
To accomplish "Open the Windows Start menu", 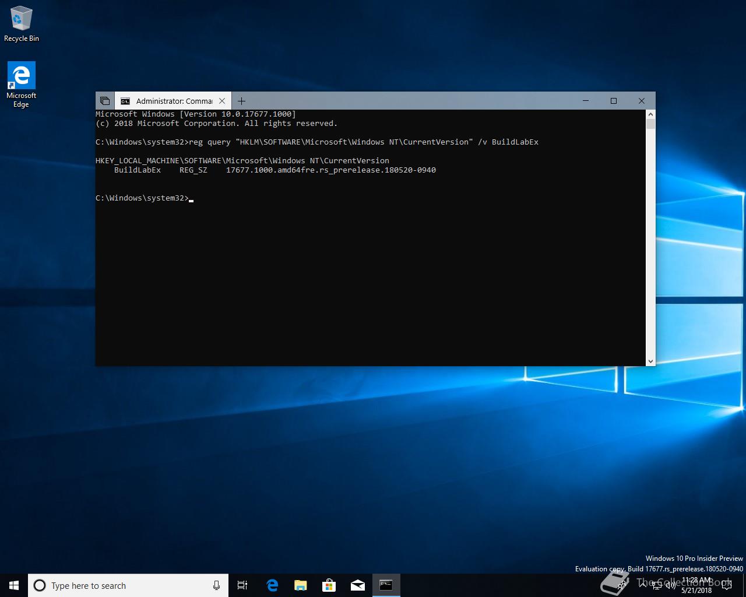I will [14, 585].
